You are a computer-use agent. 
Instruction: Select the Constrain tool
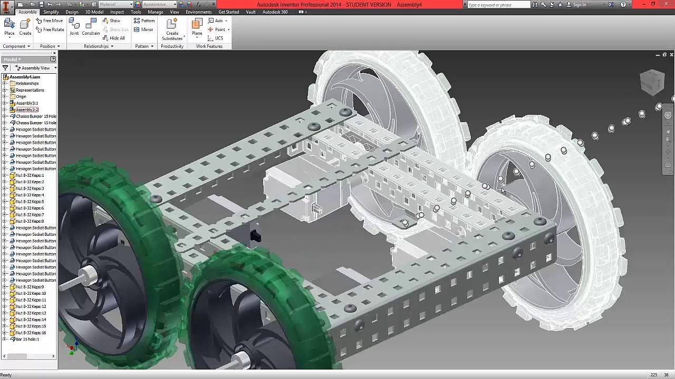(x=91, y=27)
